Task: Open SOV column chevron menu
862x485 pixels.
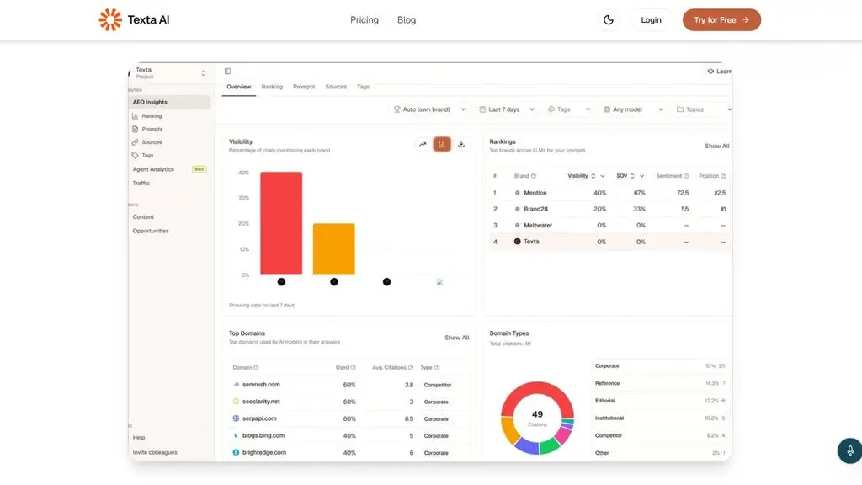Action: pyautogui.click(x=641, y=176)
